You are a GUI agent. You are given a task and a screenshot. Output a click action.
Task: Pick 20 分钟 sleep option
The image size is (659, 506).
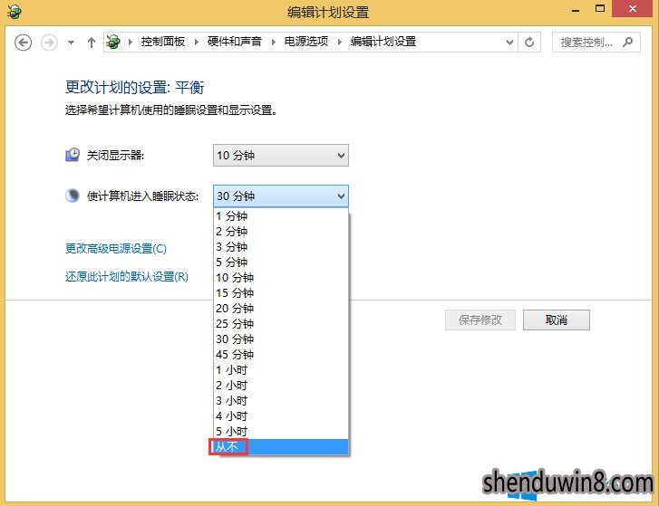(281, 309)
